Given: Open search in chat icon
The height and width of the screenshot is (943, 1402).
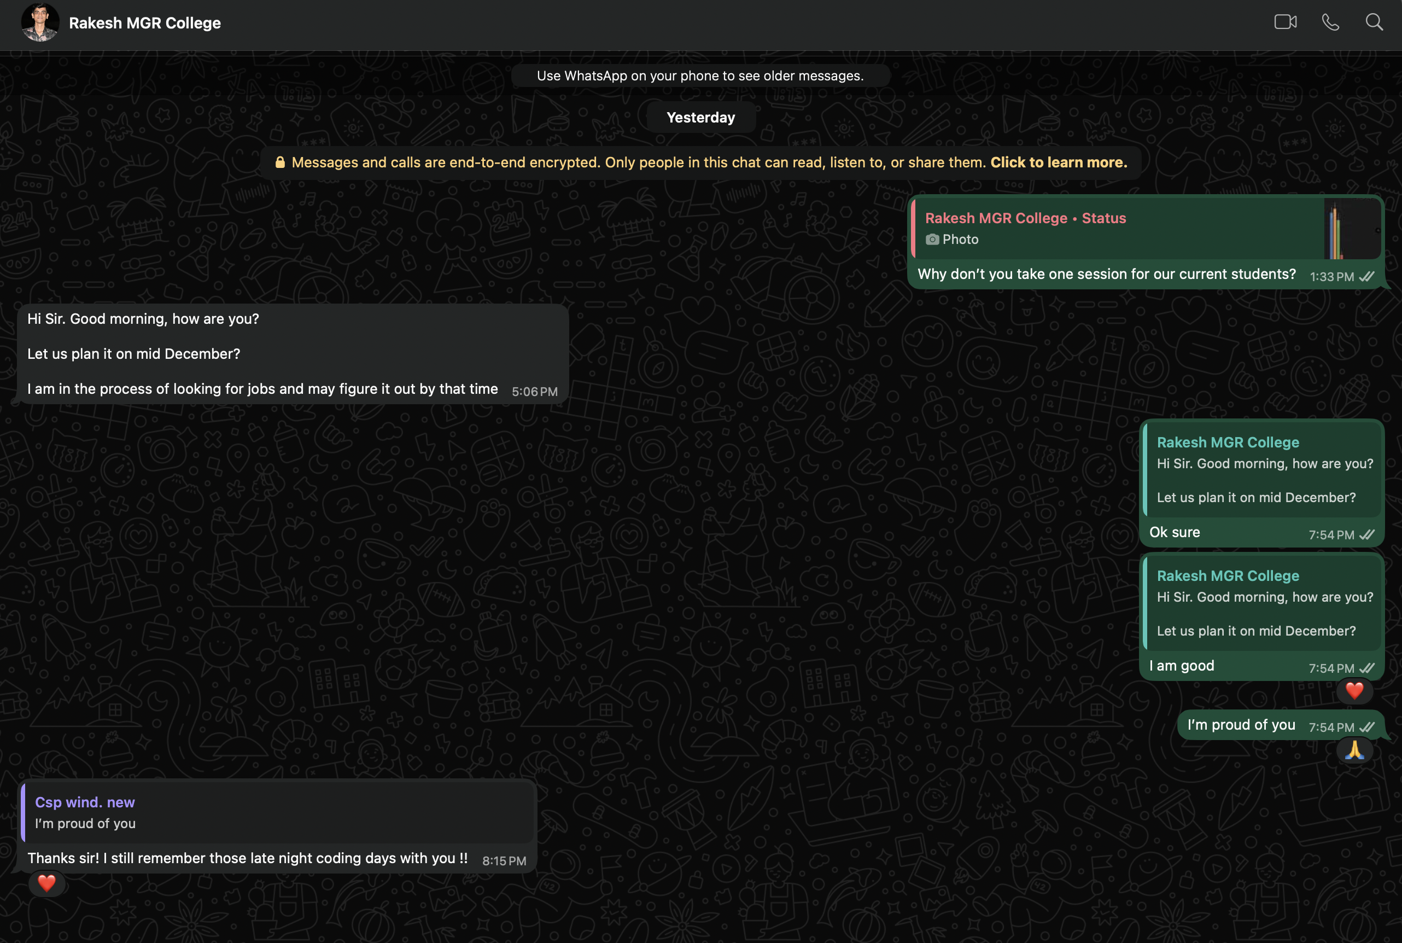Looking at the screenshot, I should pos(1374,22).
